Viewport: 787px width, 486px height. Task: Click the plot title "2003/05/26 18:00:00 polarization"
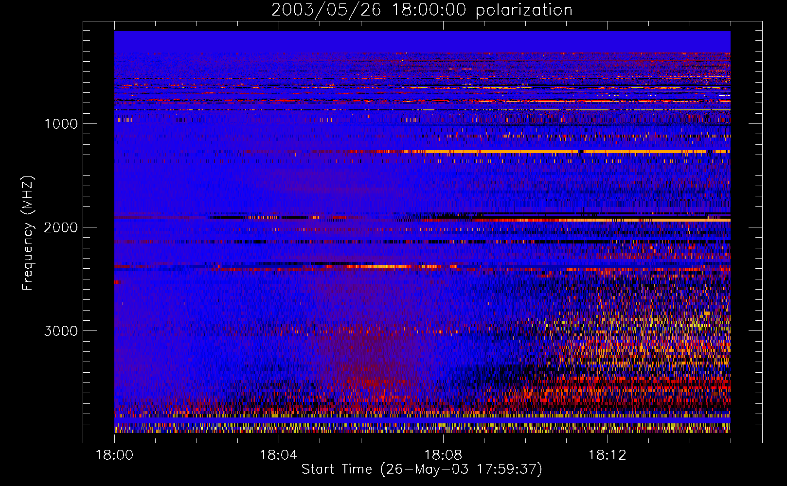[422, 10]
